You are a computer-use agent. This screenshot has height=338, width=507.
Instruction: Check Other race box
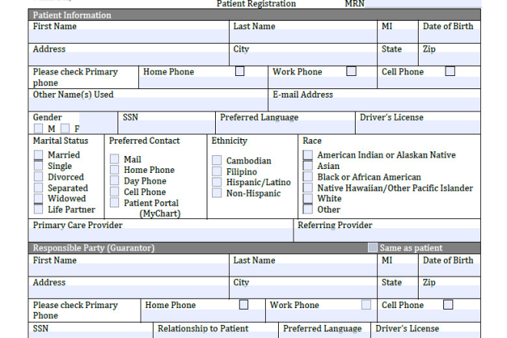[x=308, y=209]
